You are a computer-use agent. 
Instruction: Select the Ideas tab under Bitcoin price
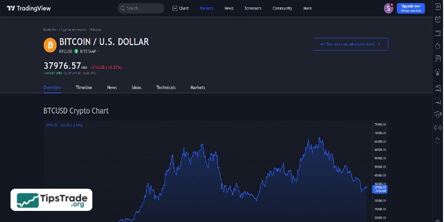(x=137, y=88)
